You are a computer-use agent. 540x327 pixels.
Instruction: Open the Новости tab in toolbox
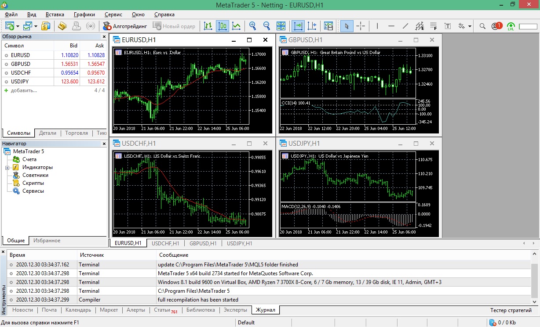point(22,310)
